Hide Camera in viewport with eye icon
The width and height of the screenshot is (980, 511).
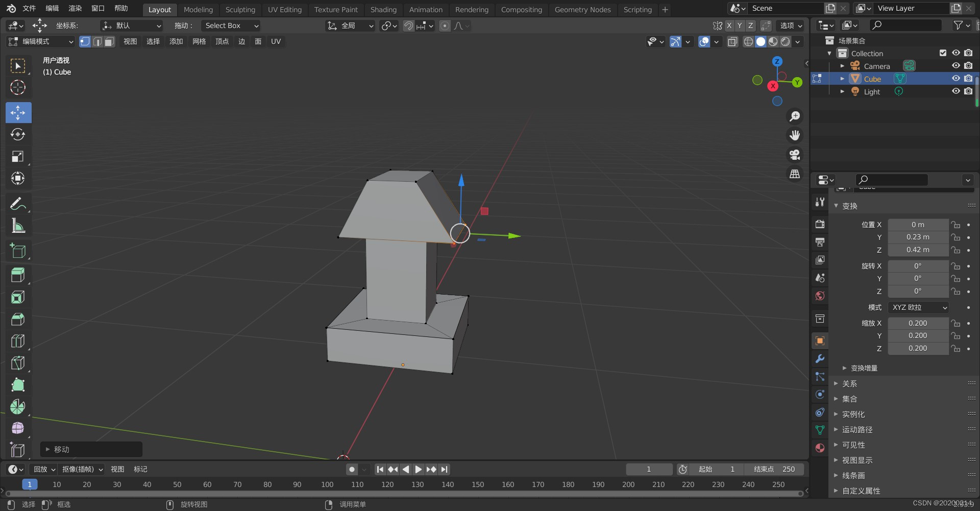(956, 66)
